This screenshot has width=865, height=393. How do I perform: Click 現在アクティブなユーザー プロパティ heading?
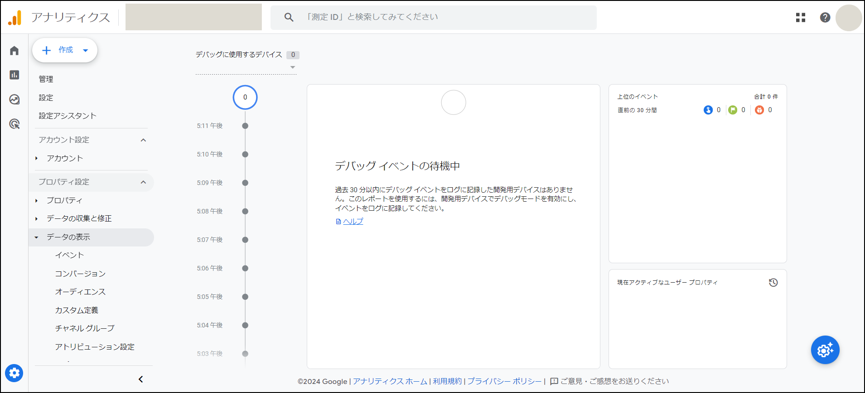667,283
